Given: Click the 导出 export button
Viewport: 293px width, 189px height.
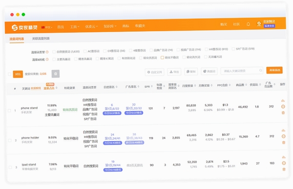Looking at the screenshot, I should [174, 72].
